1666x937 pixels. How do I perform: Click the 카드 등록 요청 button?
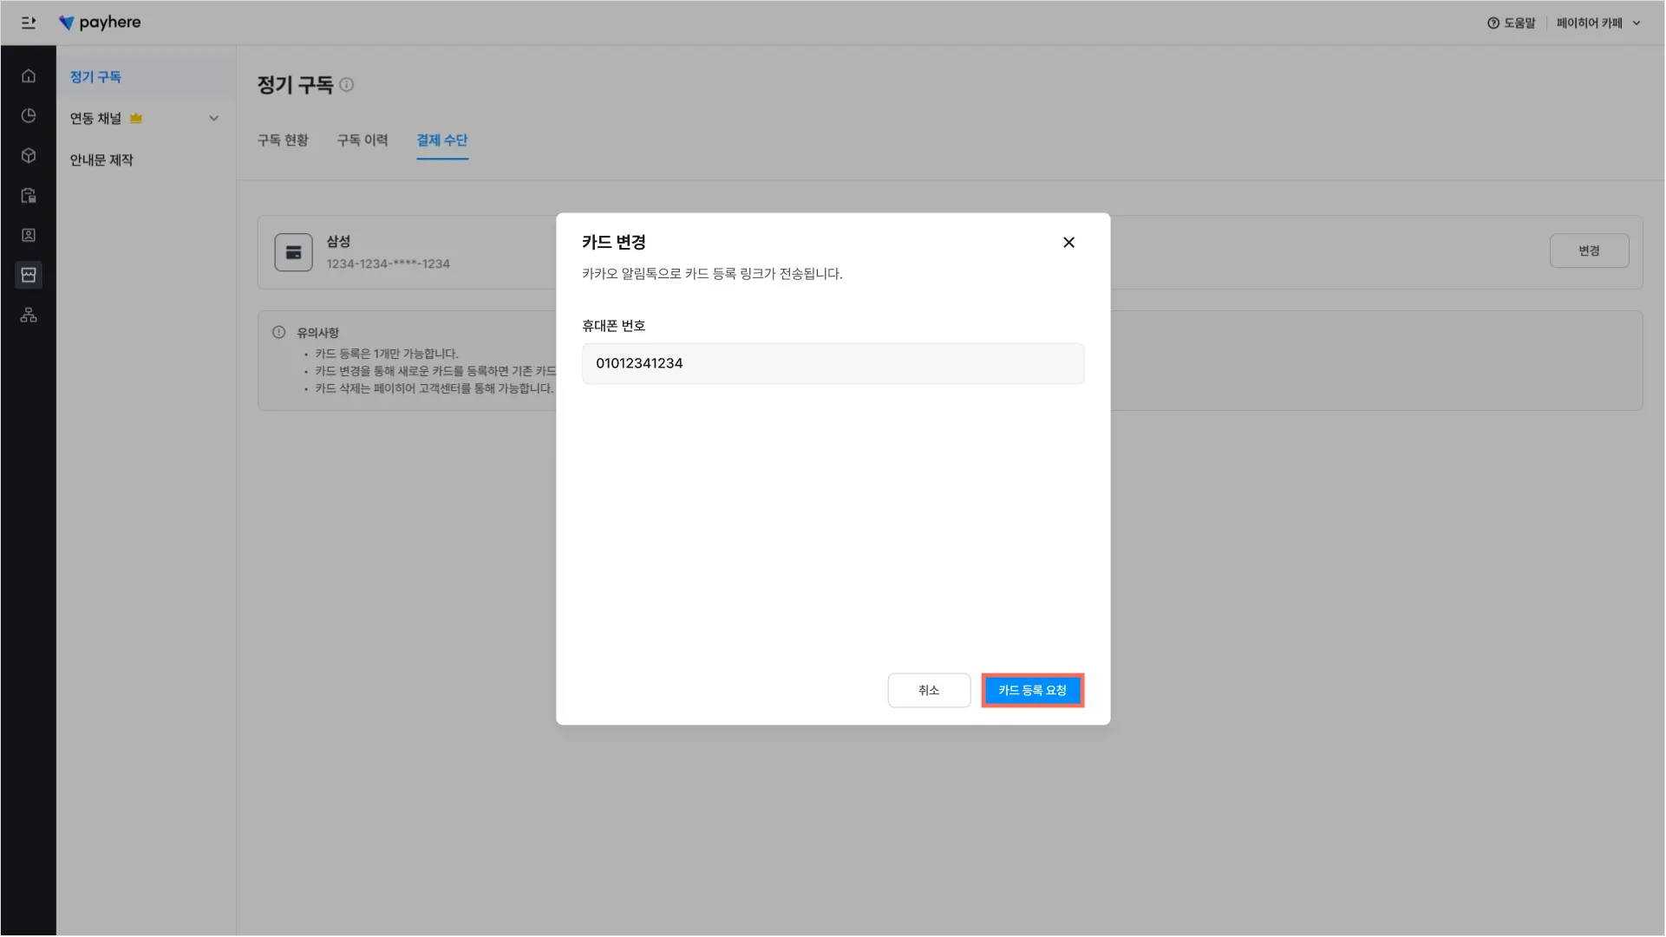[1032, 691]
